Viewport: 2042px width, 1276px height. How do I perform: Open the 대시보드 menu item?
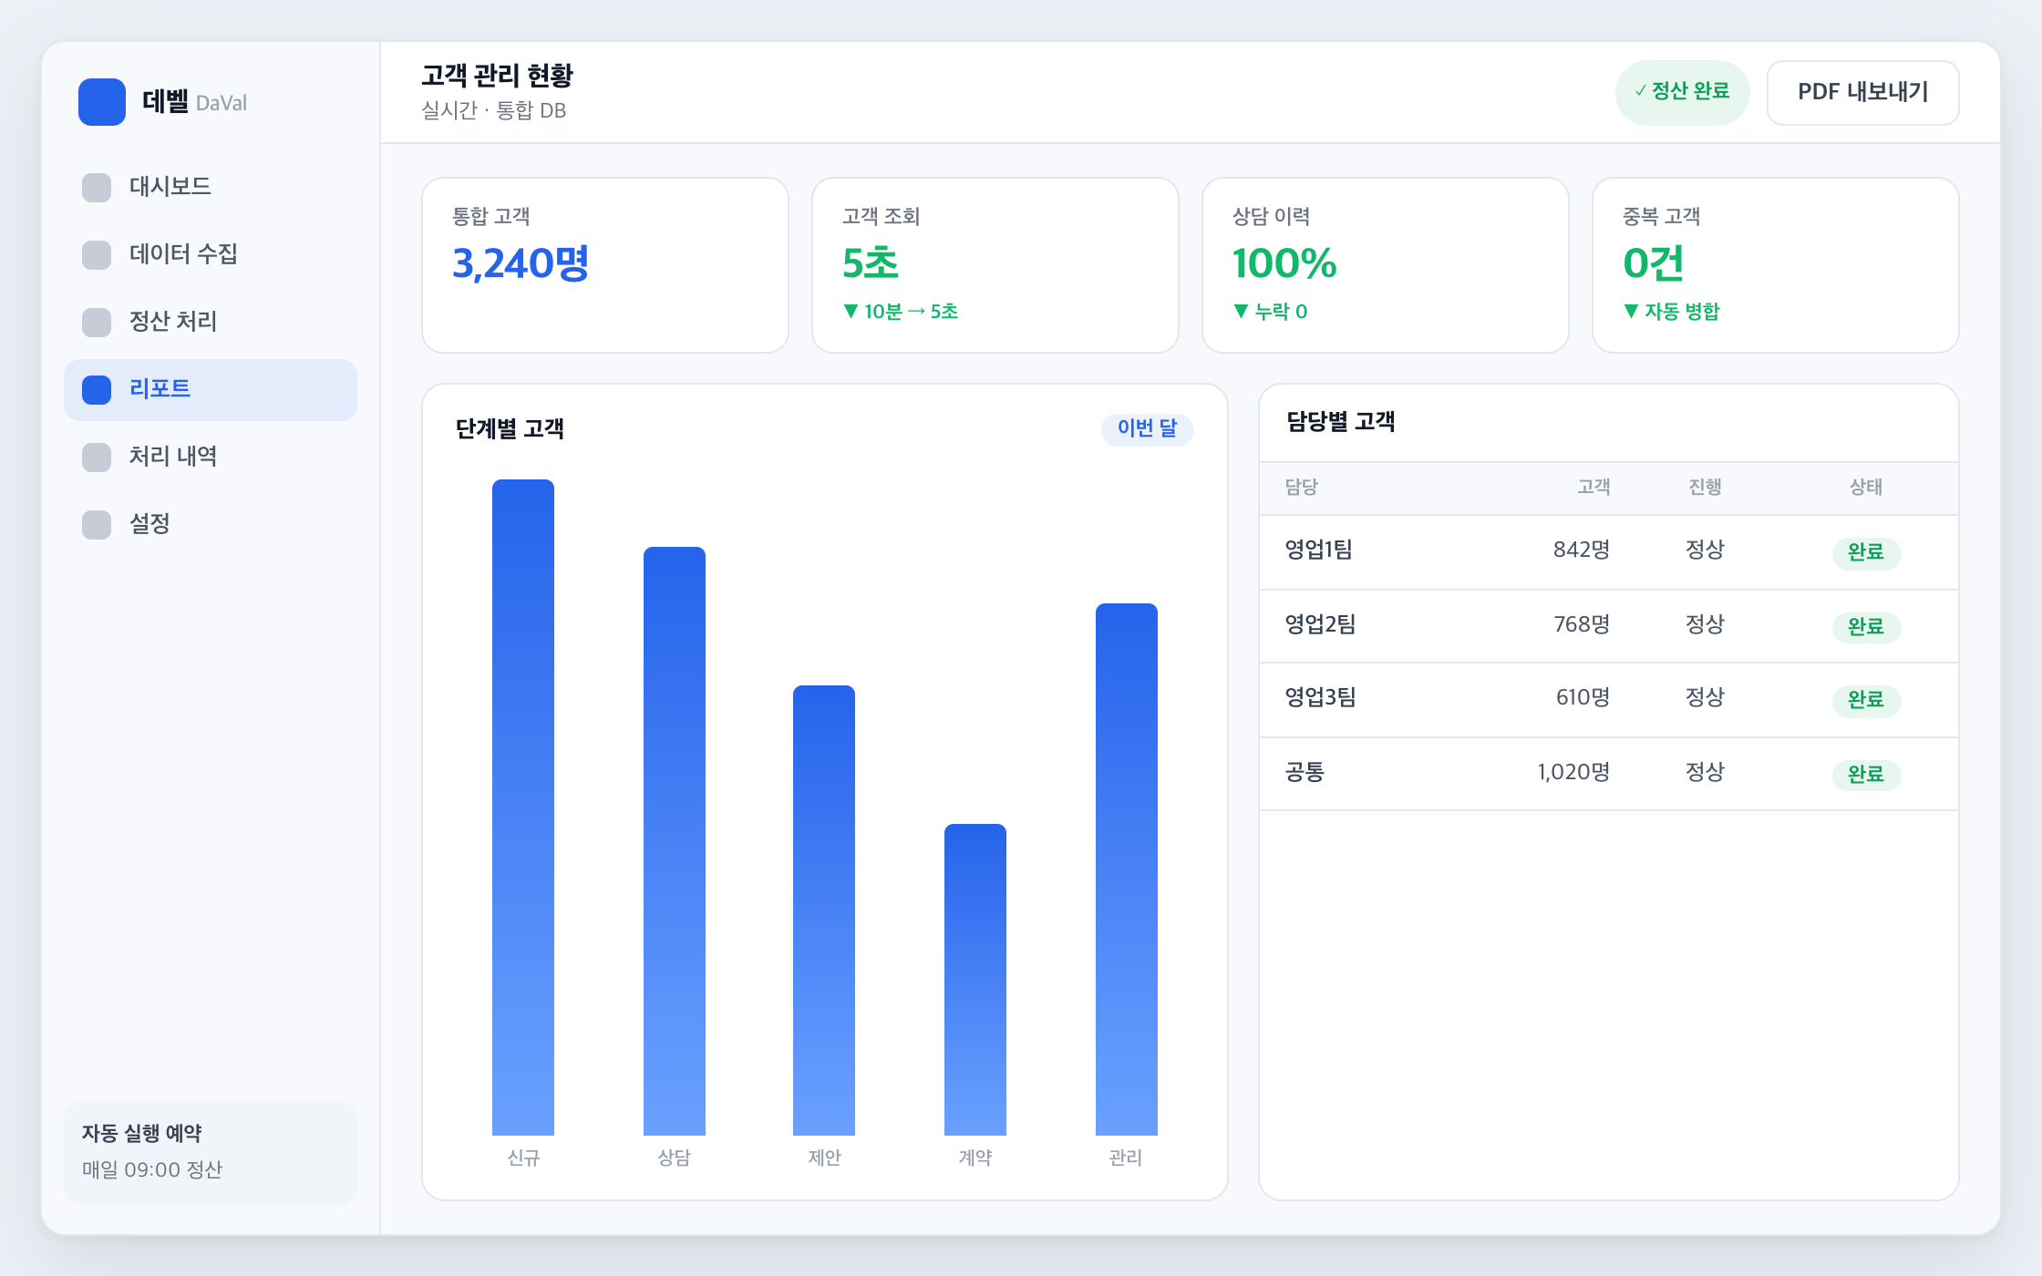pos(211,187)
